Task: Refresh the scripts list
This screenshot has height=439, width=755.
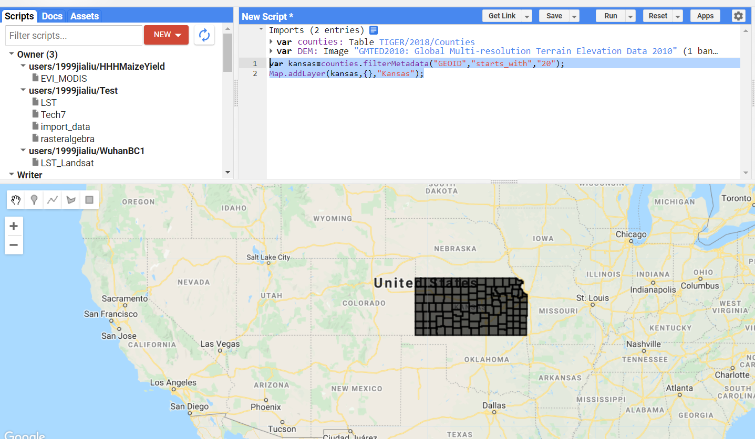Action: 204,35
